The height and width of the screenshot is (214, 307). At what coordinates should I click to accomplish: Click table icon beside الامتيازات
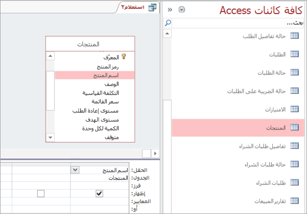tap(294, 109)
